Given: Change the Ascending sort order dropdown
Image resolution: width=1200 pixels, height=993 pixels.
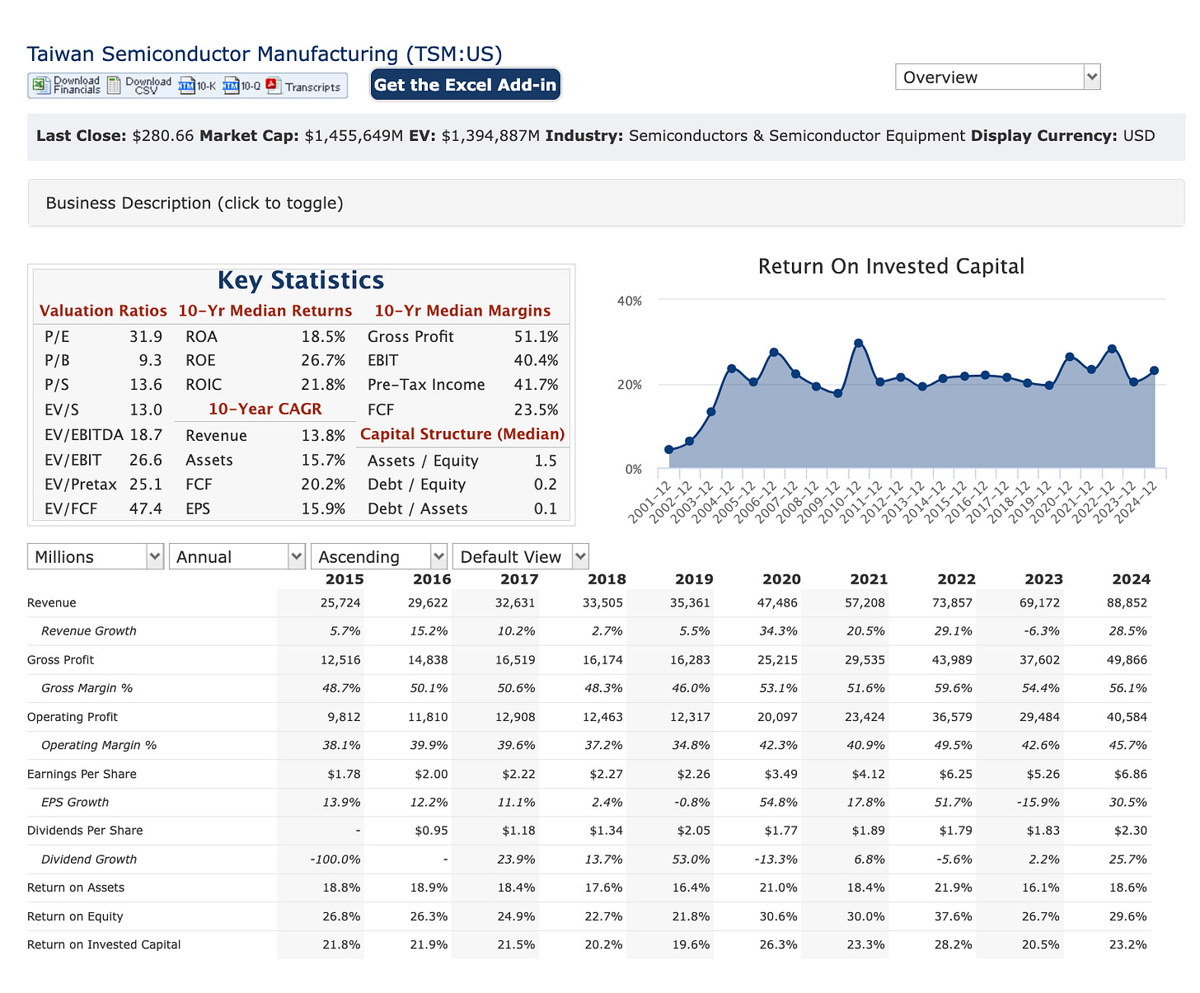Looking at the screenshot, I should point(379,556).
